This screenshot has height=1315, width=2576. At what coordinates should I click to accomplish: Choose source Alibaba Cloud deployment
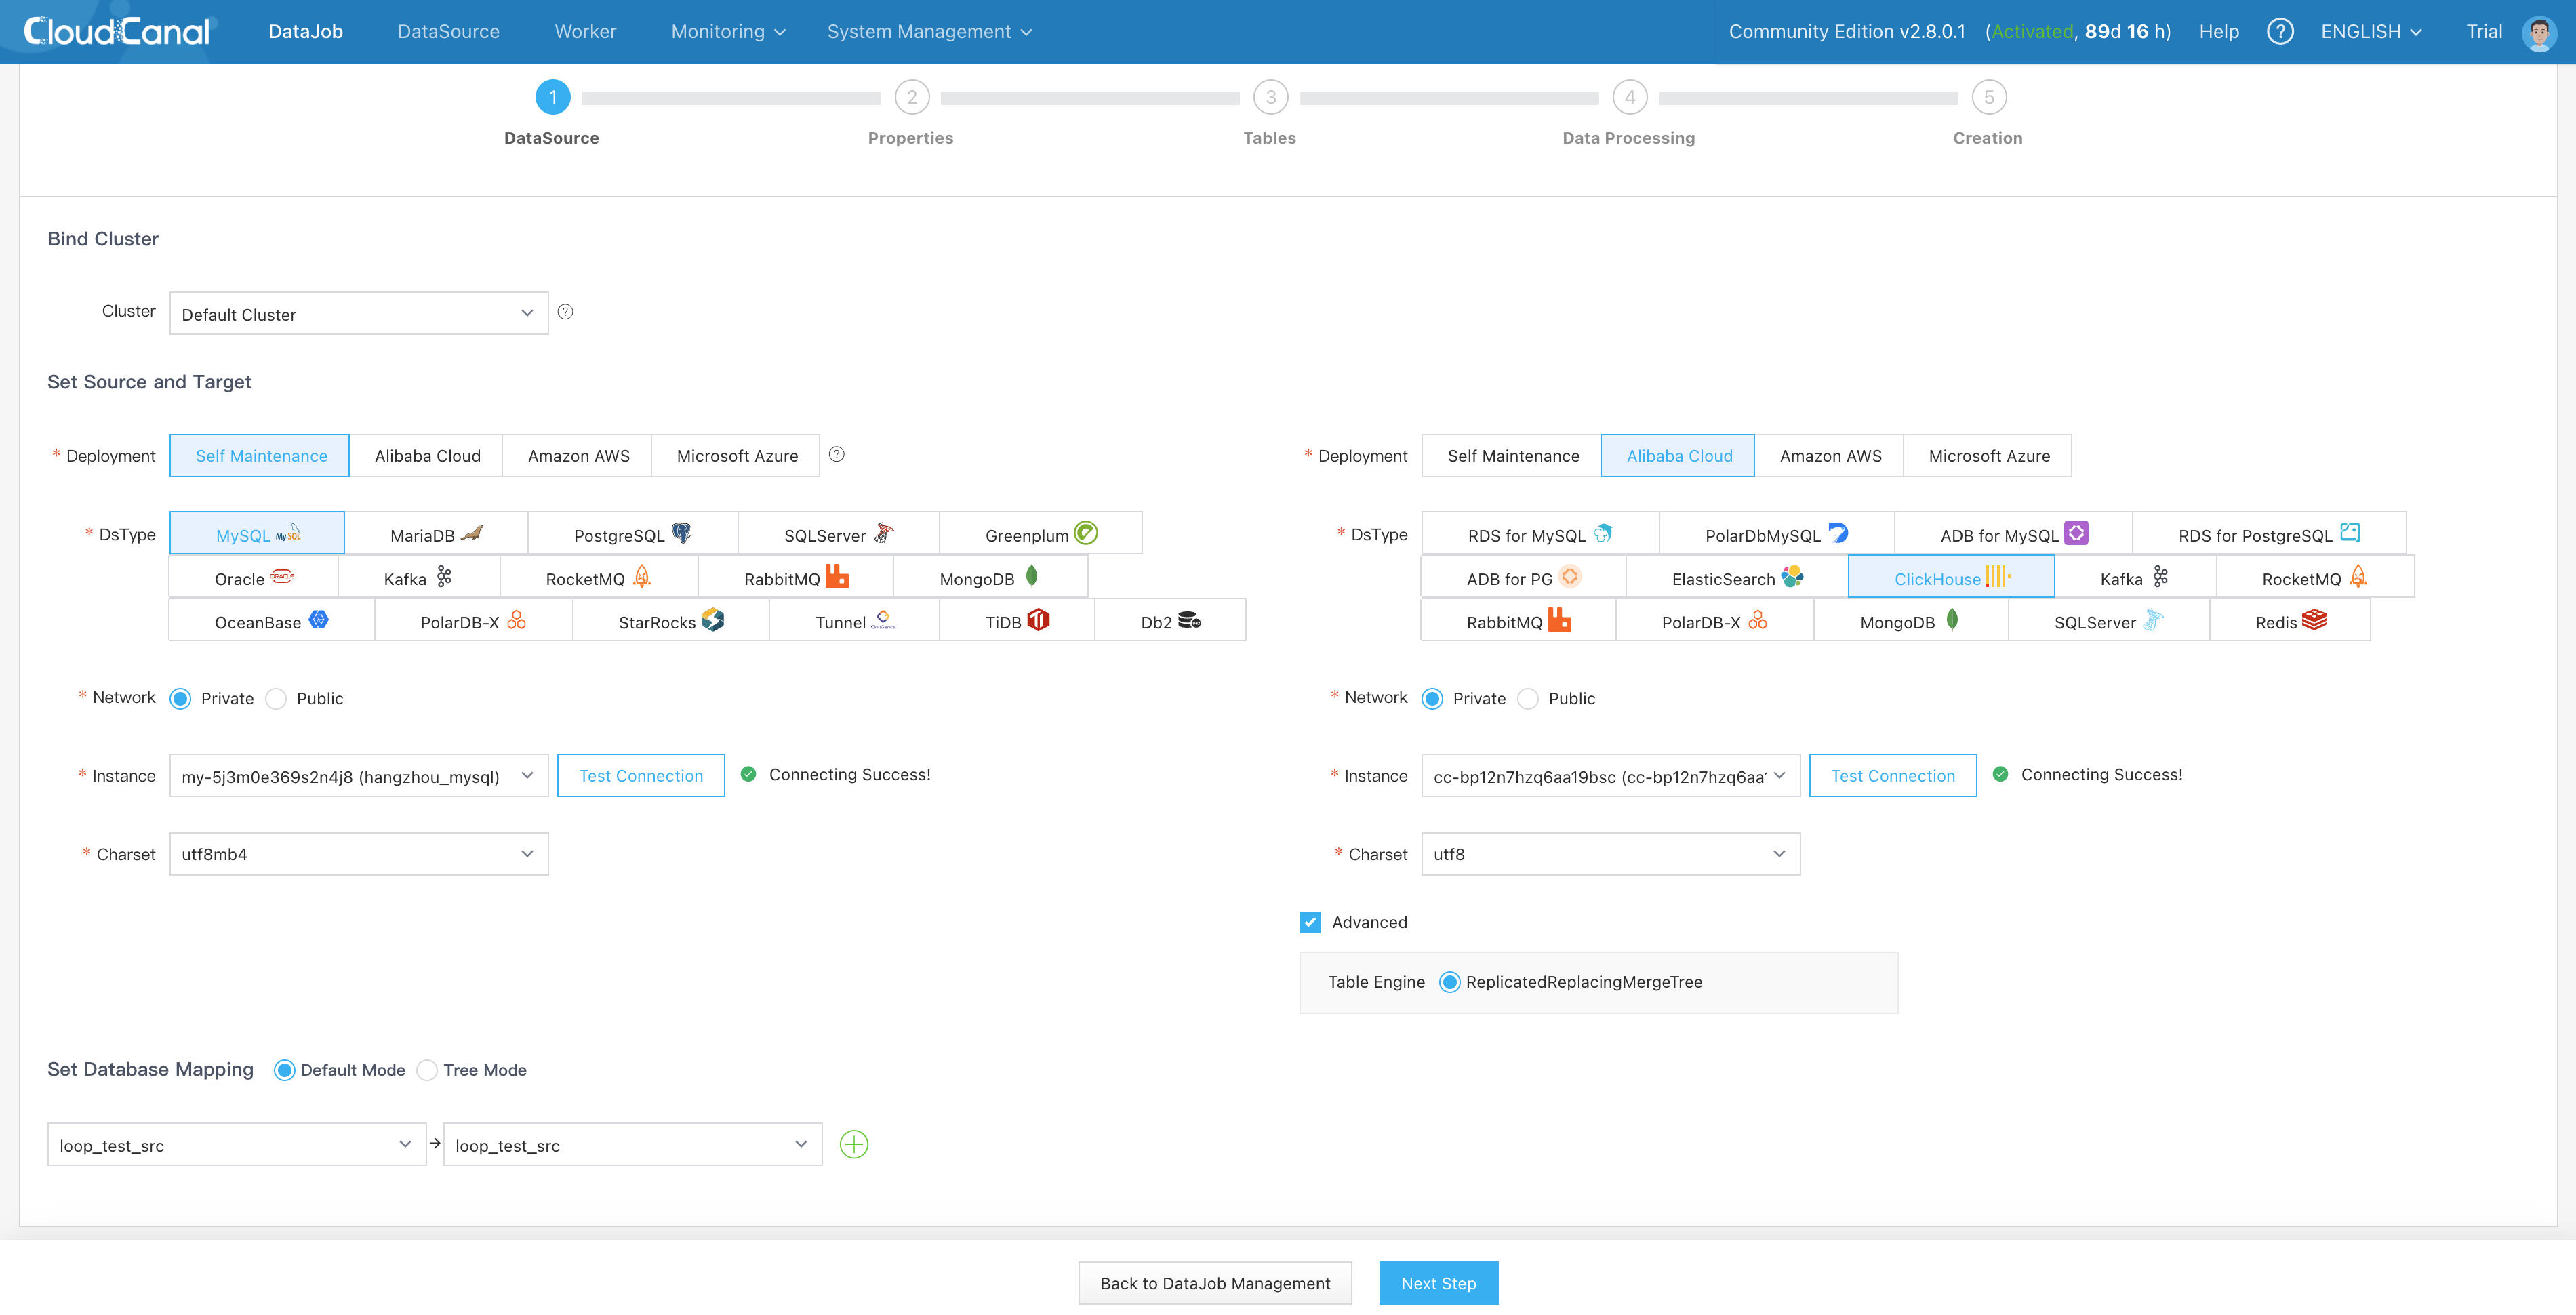[x=427, y=455]
